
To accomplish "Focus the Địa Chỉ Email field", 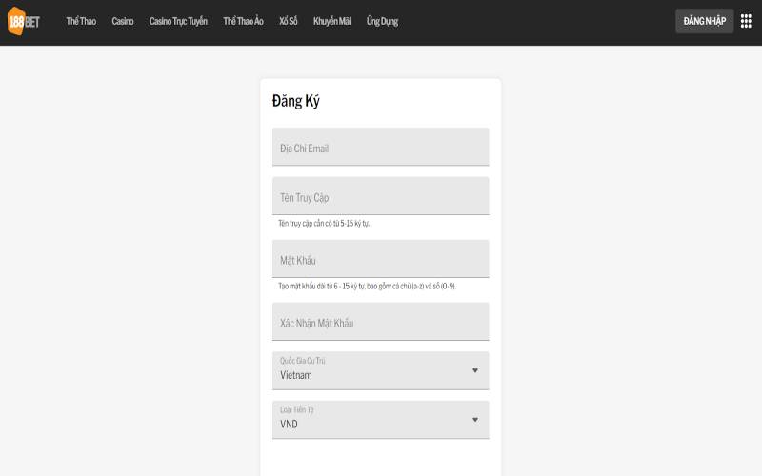I will tap(380, 148).
